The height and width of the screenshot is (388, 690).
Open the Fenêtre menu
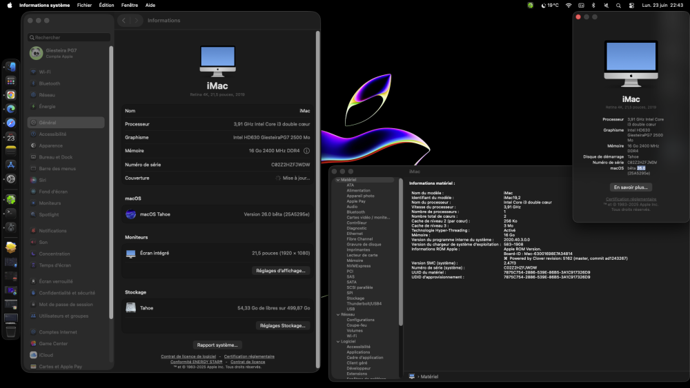(x=130, y=6)
